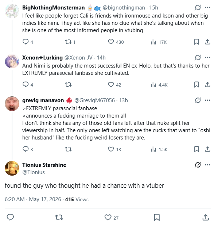Like Tionius Starshine's tweet with 27 likes
218x226 pixels.
tap(112, 218)
